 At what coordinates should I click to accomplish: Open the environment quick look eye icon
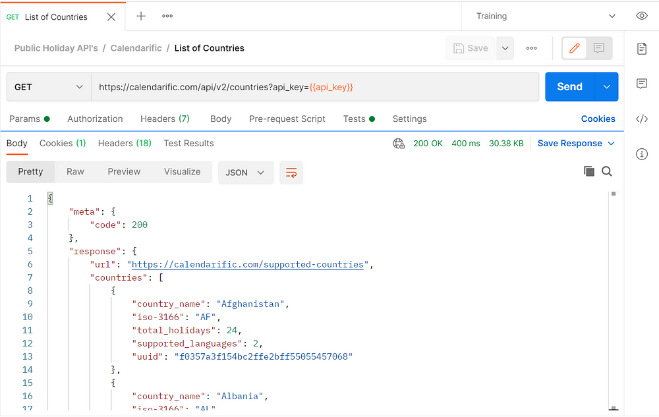click(x=641, y=16)
